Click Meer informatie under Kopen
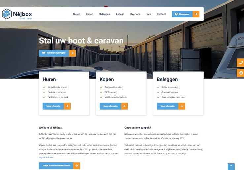244x170 pixels. pyautogui.click(x=110, y=106)
